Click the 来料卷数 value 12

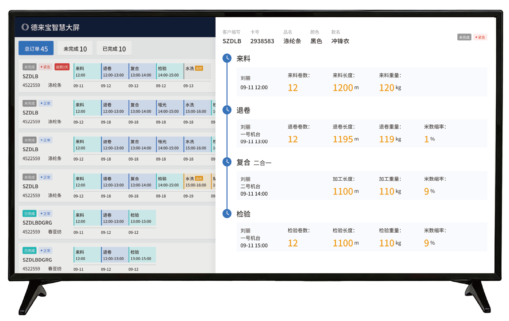coord(293,88)
